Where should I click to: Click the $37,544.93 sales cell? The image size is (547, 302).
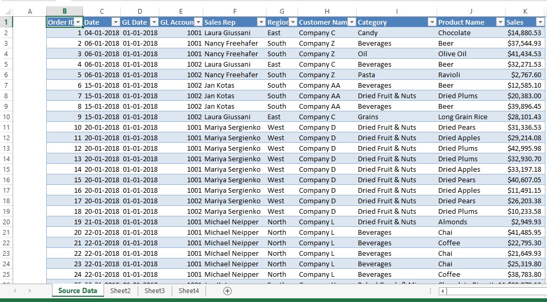click(525, 43)
